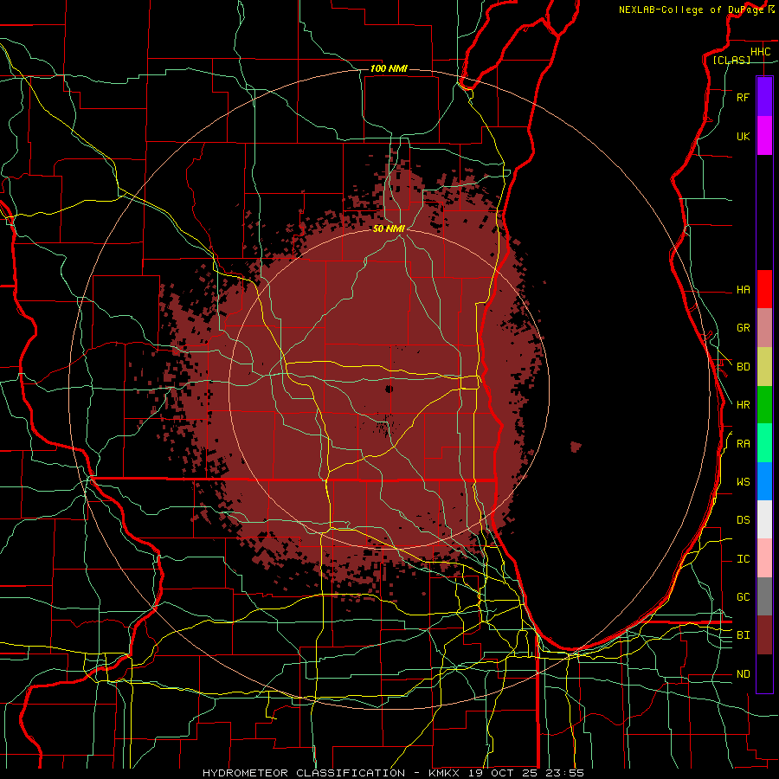Click the RA legend label
This screenshot has width=779, height=779.
point(743,444)
